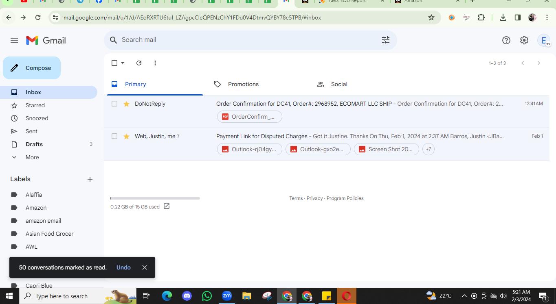Open Chrome downloads icon
The height and width of the screenshot is (304, 556).
tap(503, 17)
